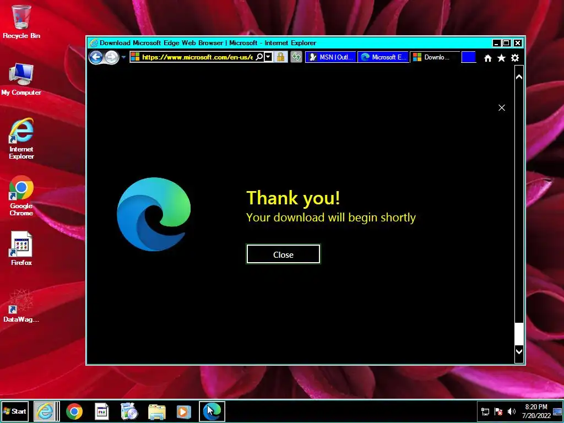Select the Google Chrome desktop shortcut
The image size is (564, 423).
(x=21, y=196)
